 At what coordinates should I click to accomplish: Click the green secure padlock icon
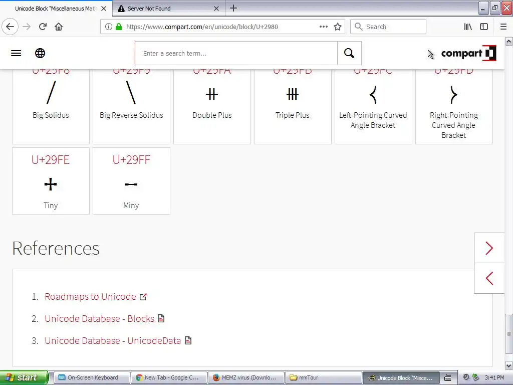[119, 27]
